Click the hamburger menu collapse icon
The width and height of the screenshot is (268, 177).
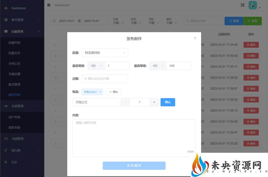(49, 5)
